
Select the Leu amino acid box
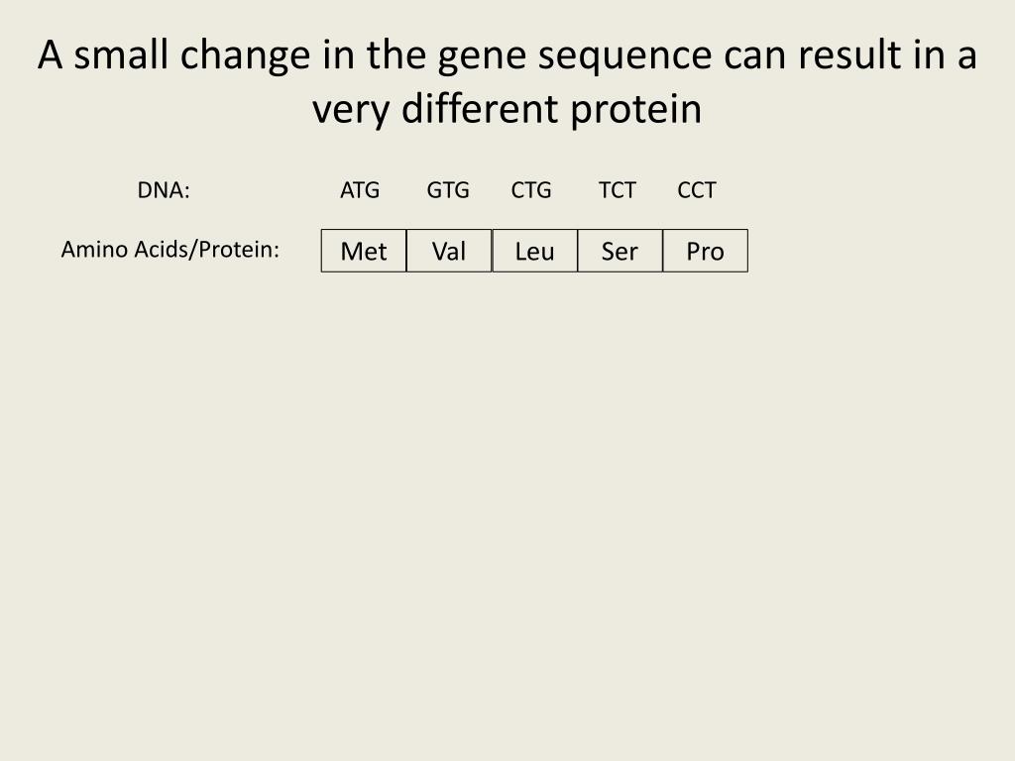click(x=535, y=251)
